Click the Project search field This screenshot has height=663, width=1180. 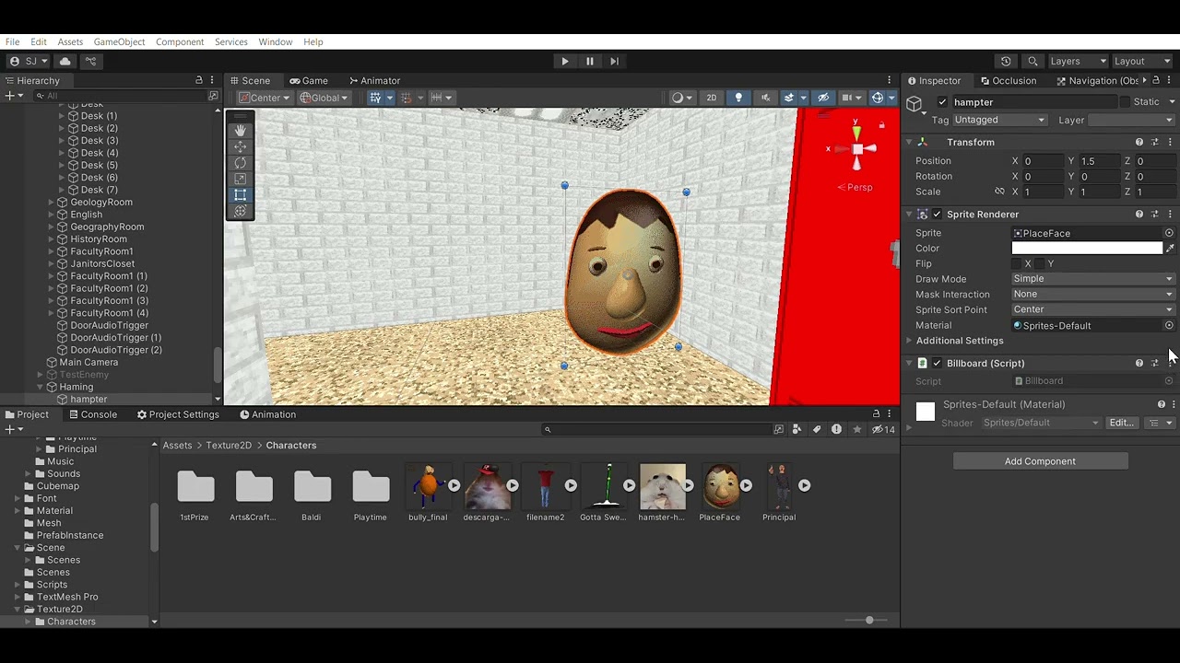(656, 429)
